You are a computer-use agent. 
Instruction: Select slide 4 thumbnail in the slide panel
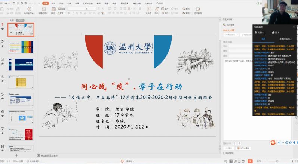coord(21,82)
